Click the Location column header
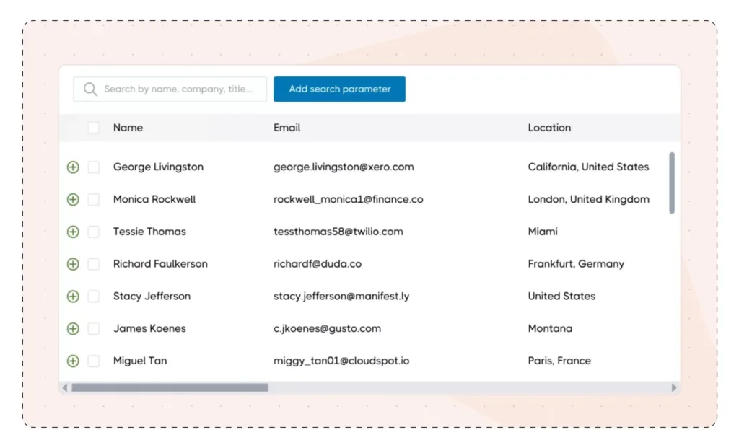Image resolution: width=739 pixels, height=448 pixels. pyautogui.click(x=549, y=128)
